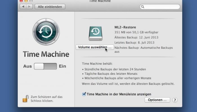Click Stündliche Backups der letzten 24 Stunden

pyautogui.click(x=115, y=69)
